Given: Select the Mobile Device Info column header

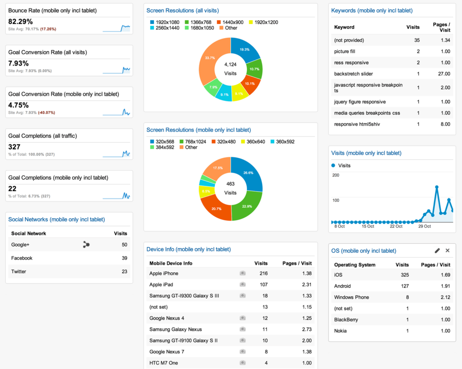Looking at the screenshot, I should (x=171, y=263).
